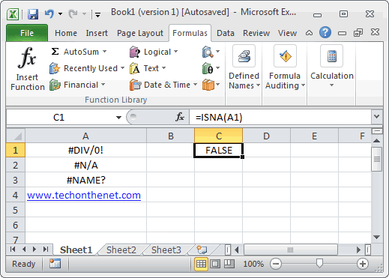Zoom out with minus button
389x278 pixels.
point(276,264)
